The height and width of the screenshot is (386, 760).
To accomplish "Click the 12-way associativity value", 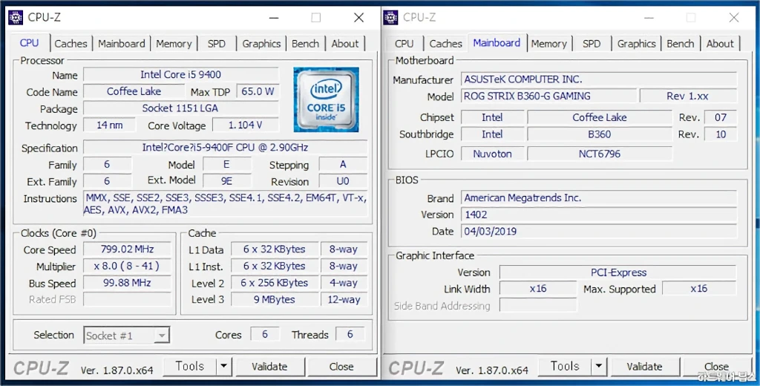I will 344,299.
